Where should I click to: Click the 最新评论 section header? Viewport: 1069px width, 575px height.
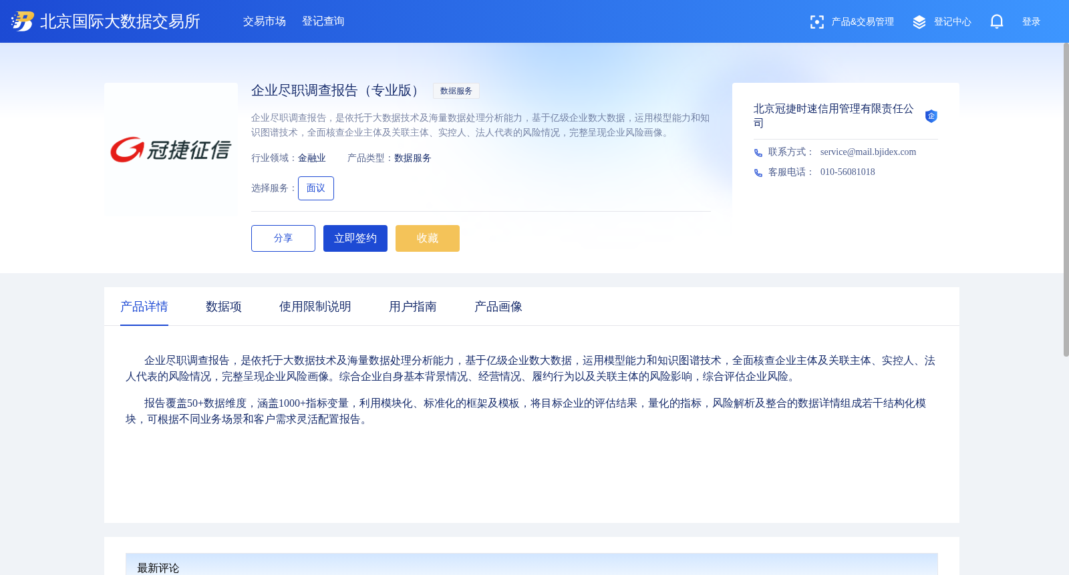532,564
